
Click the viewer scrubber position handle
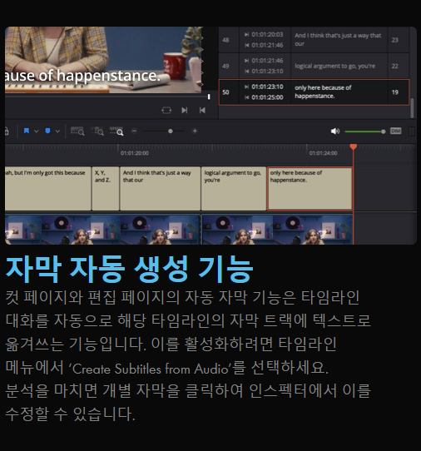pyautogui.click(x=209, y=97)
